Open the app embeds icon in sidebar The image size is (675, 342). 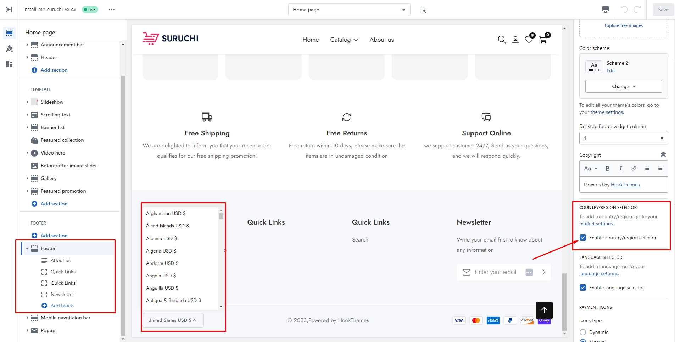click(9, 64)
